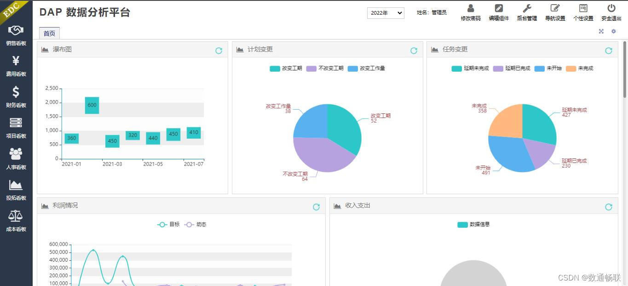This screenshot has height=286, width=628.
Task: Toggle 动态 series legend in 利润情况
Action: [x=196, y=224]
